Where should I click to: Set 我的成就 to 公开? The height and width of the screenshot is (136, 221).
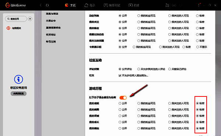click(x=120, y=103)
